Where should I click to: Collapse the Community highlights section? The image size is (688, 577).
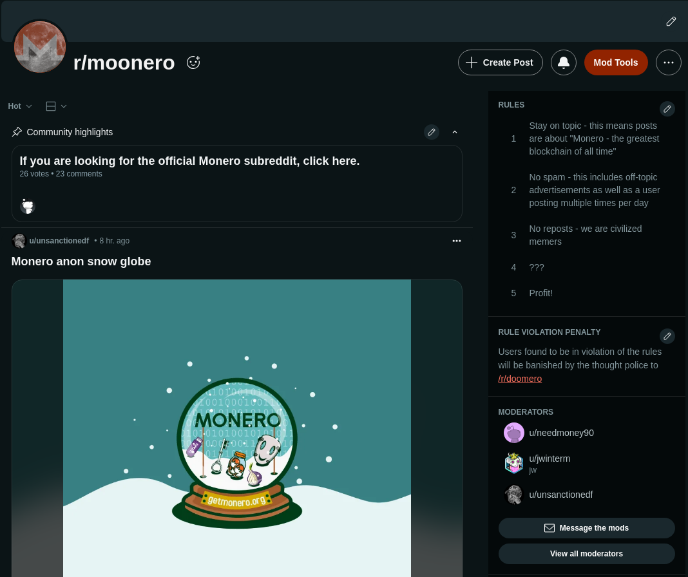(455, 132)
